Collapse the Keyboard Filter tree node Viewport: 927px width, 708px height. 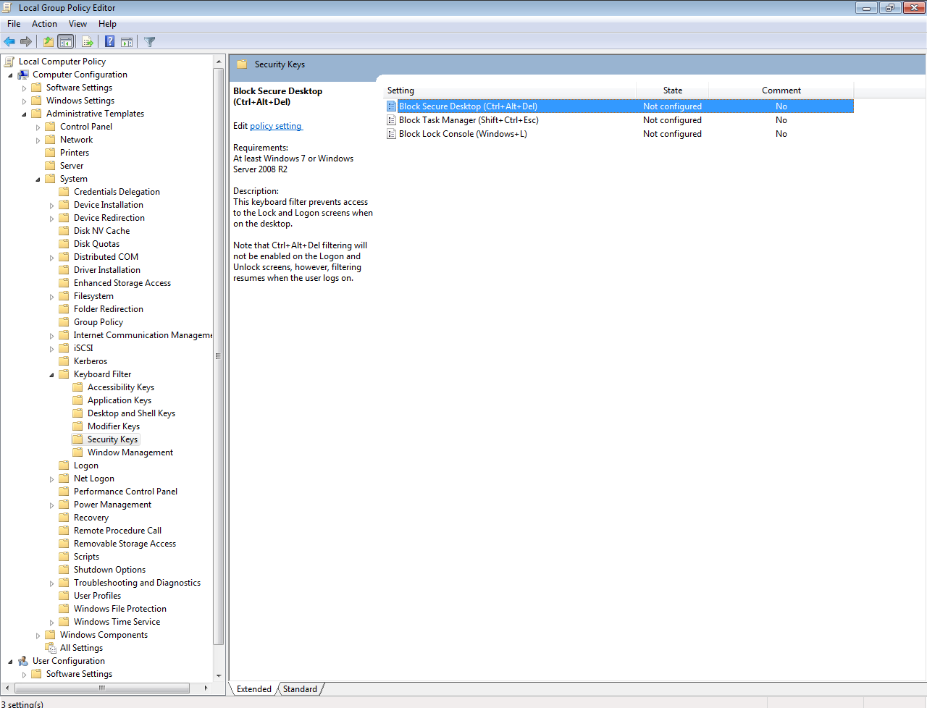pyautogui.click(x=51, y=375)
